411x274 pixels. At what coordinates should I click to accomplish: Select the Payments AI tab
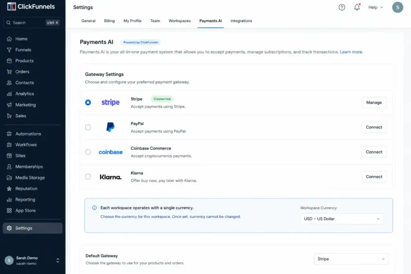tap(210, 21)
